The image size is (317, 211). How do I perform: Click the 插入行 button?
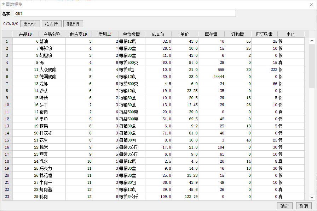point(51,24)
